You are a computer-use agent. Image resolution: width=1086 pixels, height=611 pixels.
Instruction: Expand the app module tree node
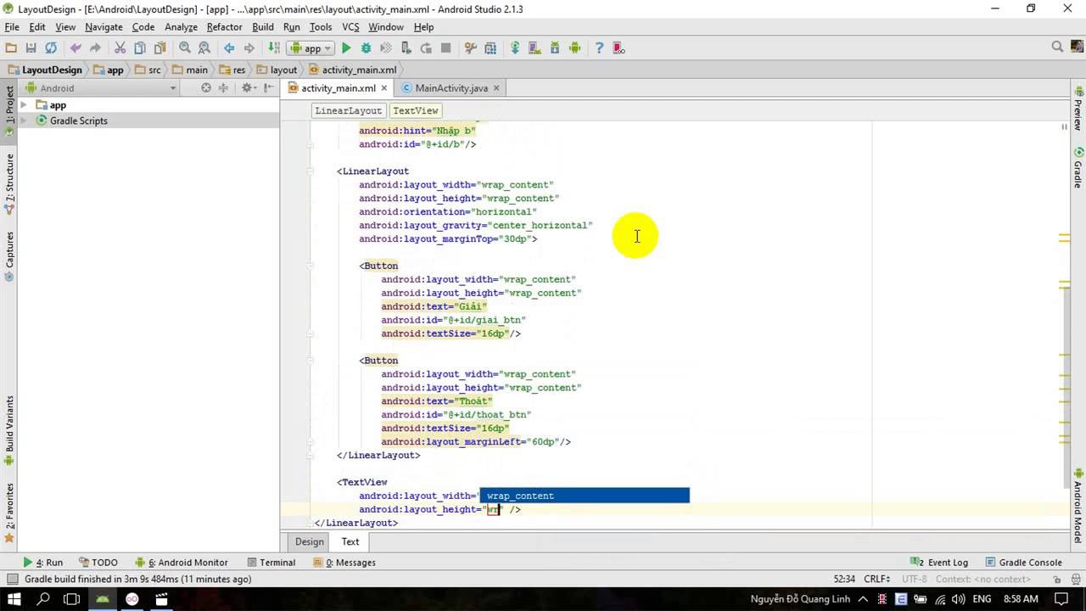pos(24,105)
